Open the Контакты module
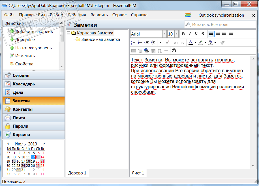 click(33, 109)
